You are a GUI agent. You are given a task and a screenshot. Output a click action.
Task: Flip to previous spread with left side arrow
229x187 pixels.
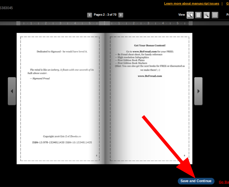12,91
